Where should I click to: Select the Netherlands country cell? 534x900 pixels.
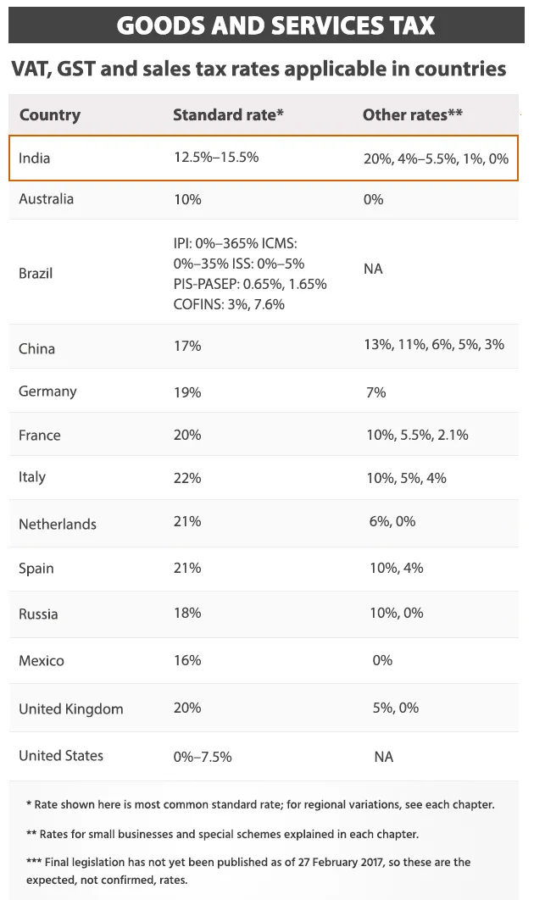coord(58,524)
